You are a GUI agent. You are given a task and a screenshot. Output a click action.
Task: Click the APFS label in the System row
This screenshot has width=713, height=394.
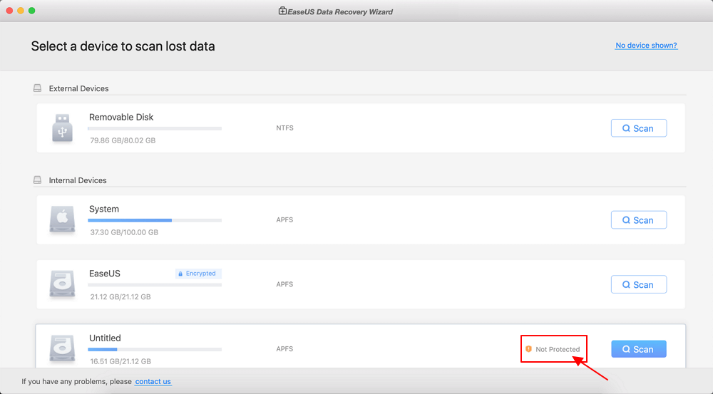tap(284, 220)
